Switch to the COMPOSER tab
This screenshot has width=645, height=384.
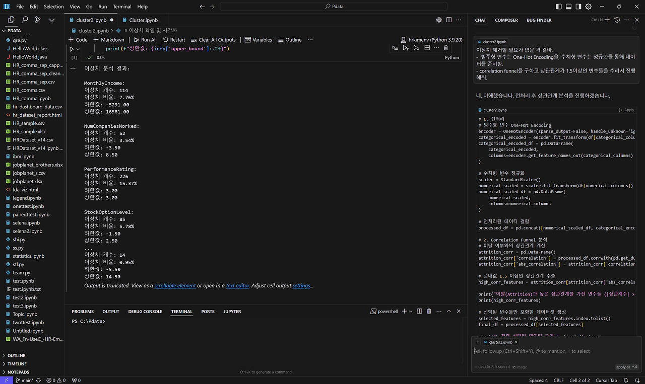pyautogui.click(x=506, y=20)
